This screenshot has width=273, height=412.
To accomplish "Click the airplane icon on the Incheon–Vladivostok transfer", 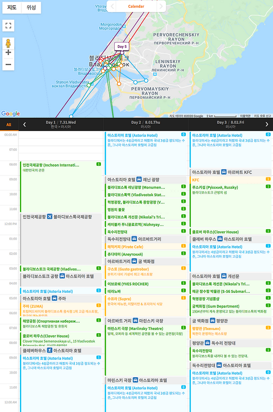I will [50, 217].
